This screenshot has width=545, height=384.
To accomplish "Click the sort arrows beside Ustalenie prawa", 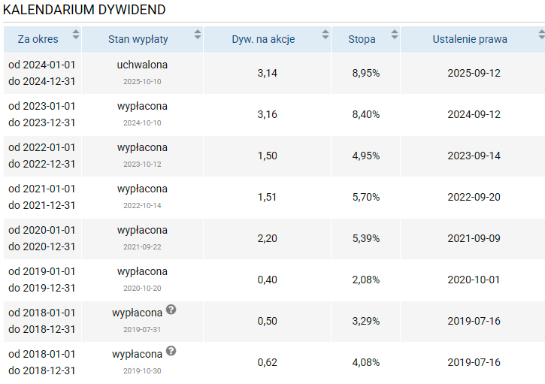I will coord(541,35).
